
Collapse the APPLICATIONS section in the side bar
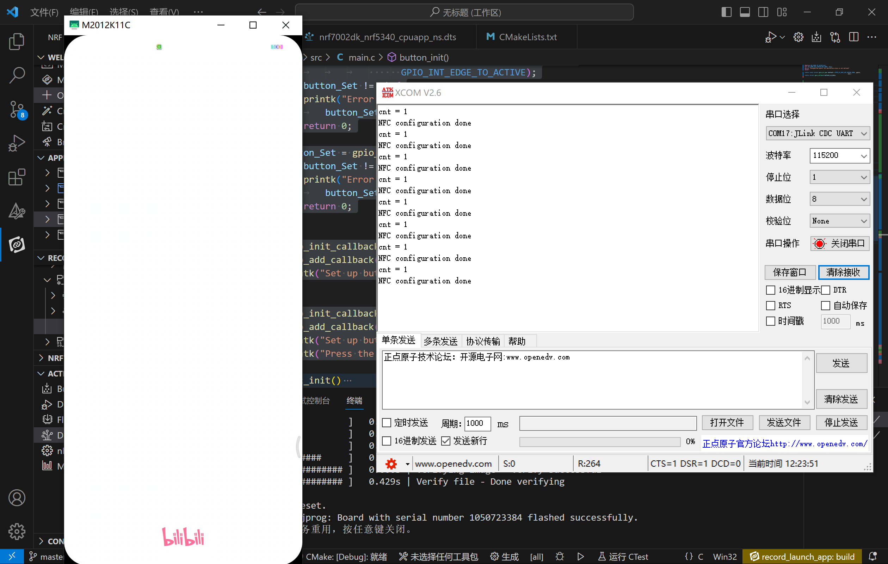click(x=41, y=158)
